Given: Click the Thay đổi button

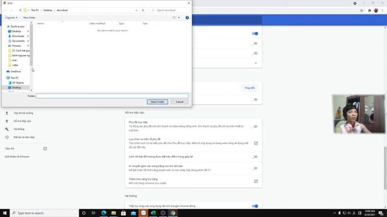Looking at the screenshot, I should [x=250, y=88].
